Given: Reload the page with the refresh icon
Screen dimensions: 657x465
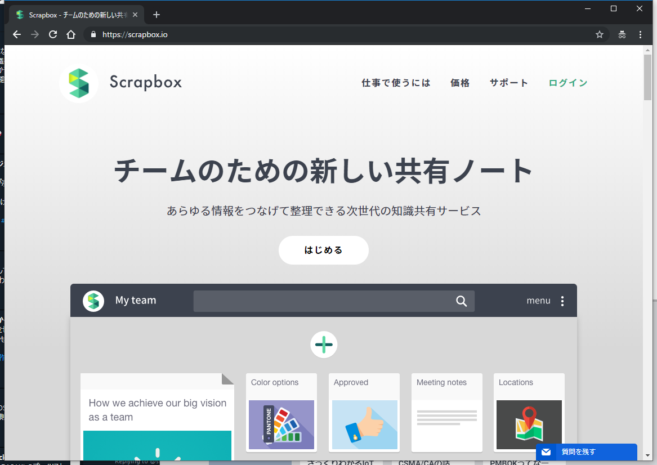Looking at the screenshot, I should tap(53, 34).
